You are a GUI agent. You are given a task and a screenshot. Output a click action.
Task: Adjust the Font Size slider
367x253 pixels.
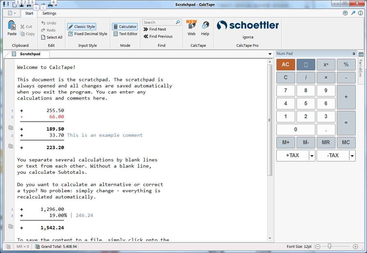coord(329,247)
